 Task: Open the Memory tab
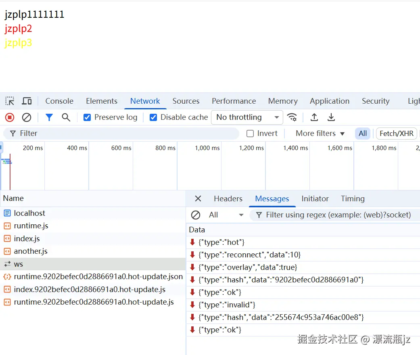coord(283,101)
